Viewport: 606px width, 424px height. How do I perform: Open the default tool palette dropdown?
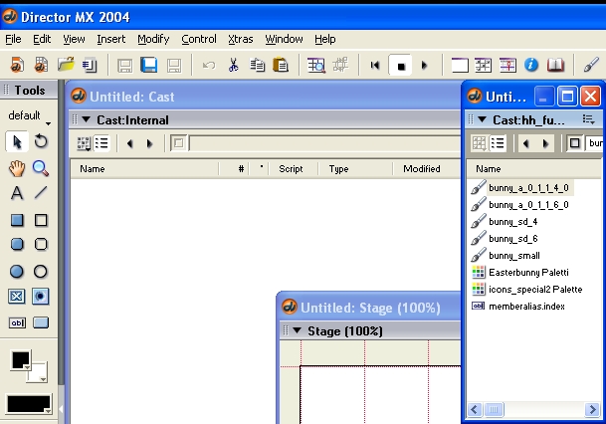click(x=29, y=115)
